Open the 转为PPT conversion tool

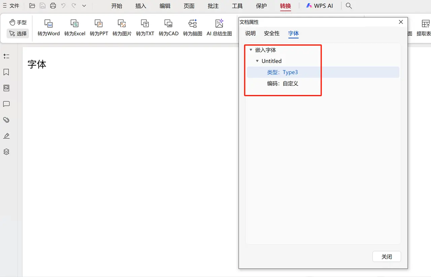click(99, 28)
